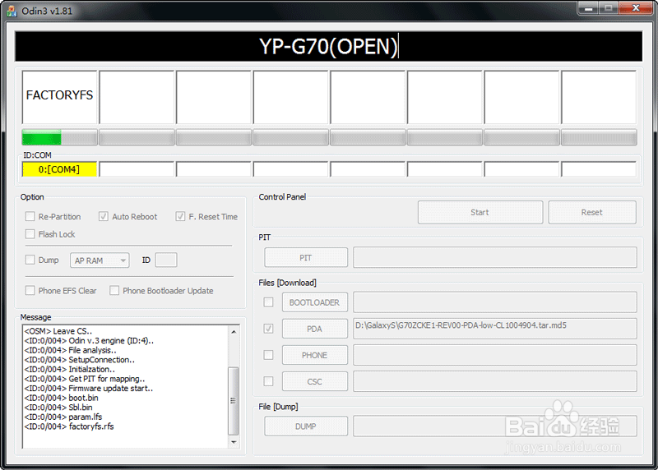Toggle the F. Reset Time checkbox
658x470 pixels.
tap(180, 216)
